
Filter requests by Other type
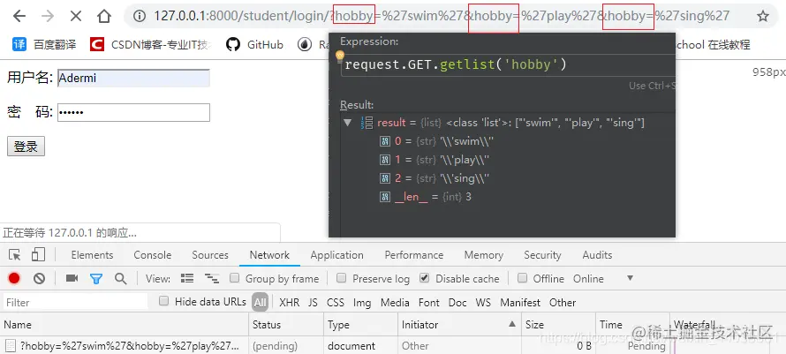pos(563,302)
